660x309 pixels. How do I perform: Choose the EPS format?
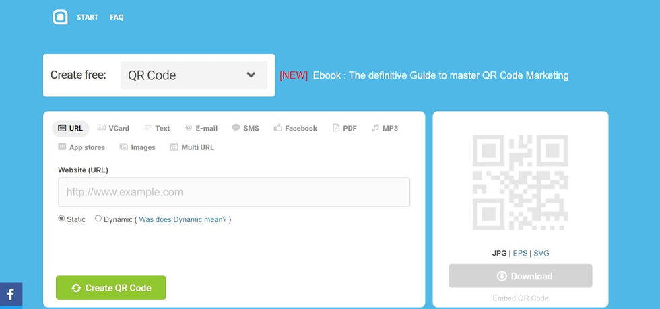click(x=520, y=253)
